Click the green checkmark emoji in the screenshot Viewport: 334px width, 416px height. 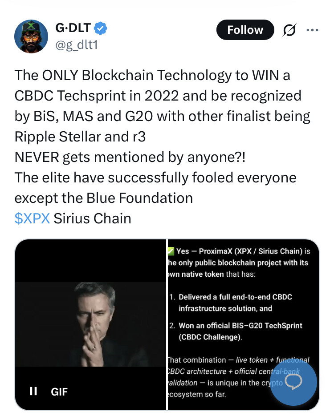coord(170,251)
